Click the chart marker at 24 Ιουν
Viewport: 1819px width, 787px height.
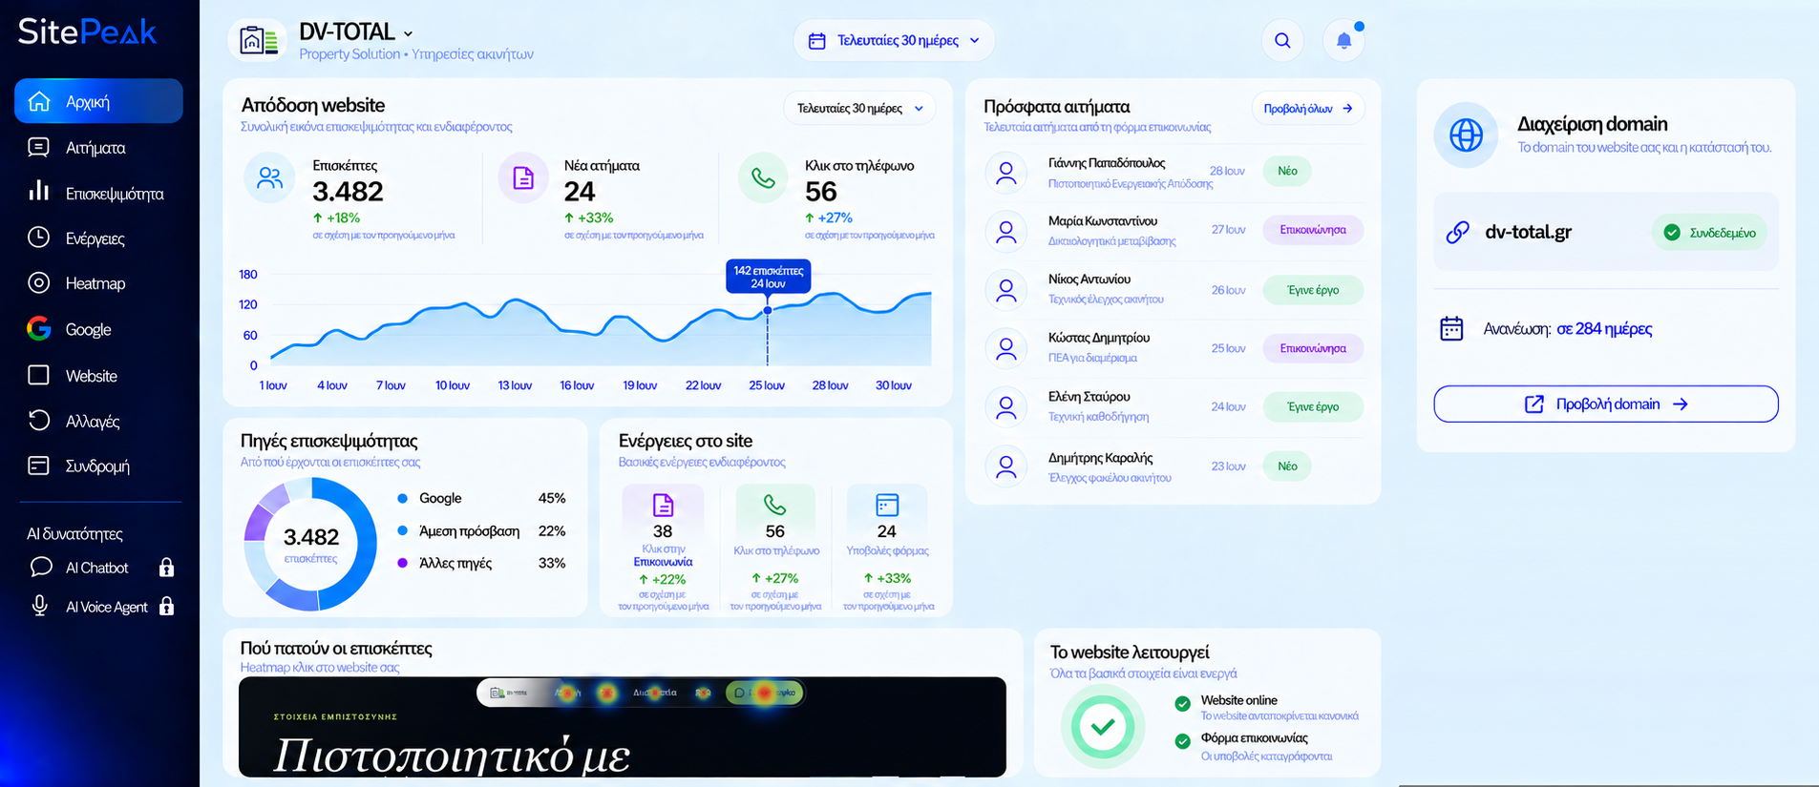[768, 311]
